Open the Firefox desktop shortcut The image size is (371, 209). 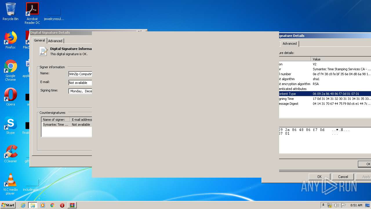10,40
